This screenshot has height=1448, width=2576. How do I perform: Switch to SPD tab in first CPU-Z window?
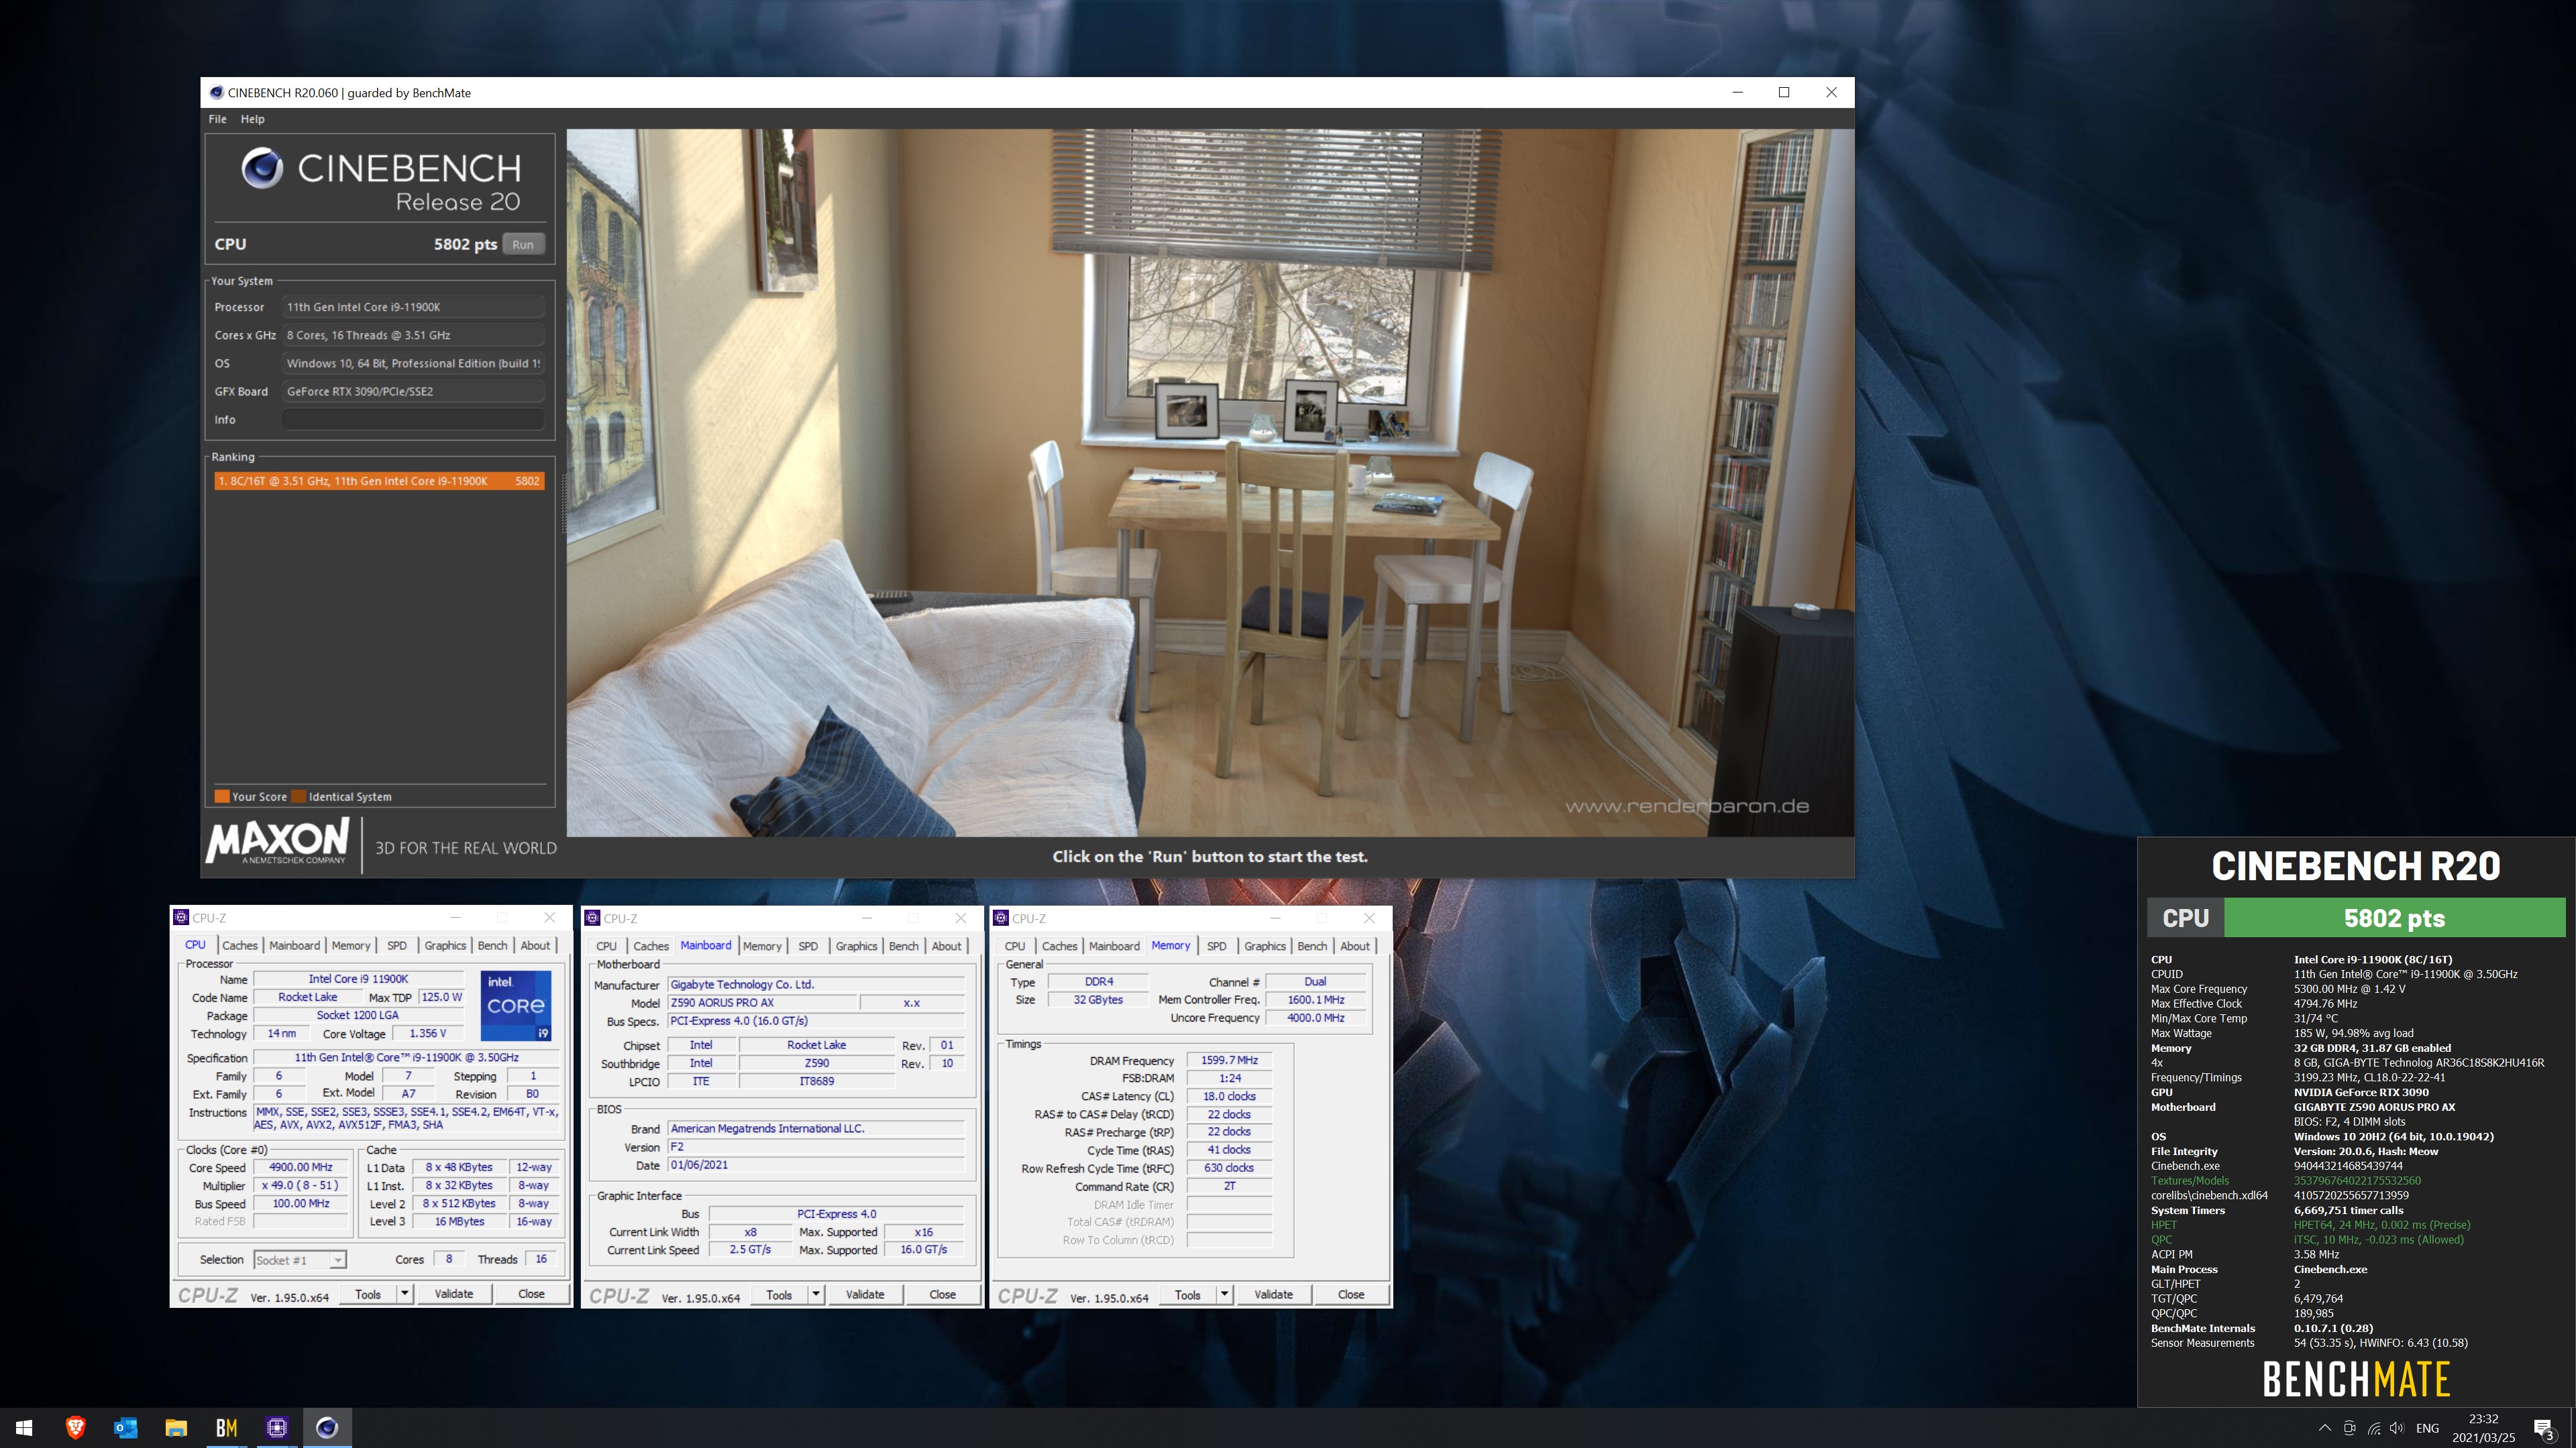[x=397, y=945]
